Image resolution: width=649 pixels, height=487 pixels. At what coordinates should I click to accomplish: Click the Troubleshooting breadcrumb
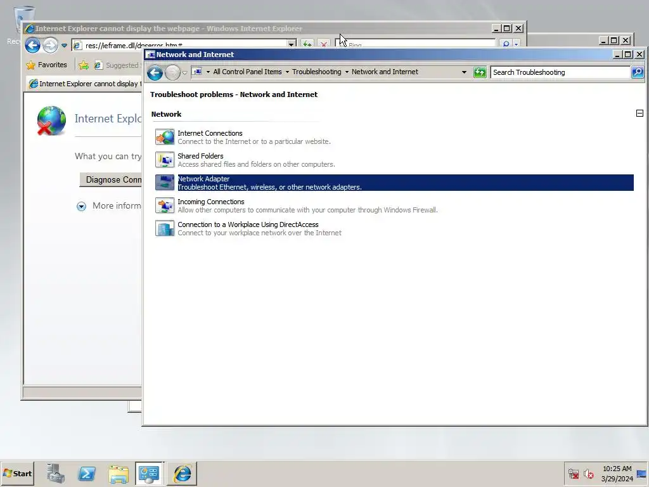(317, 72)
